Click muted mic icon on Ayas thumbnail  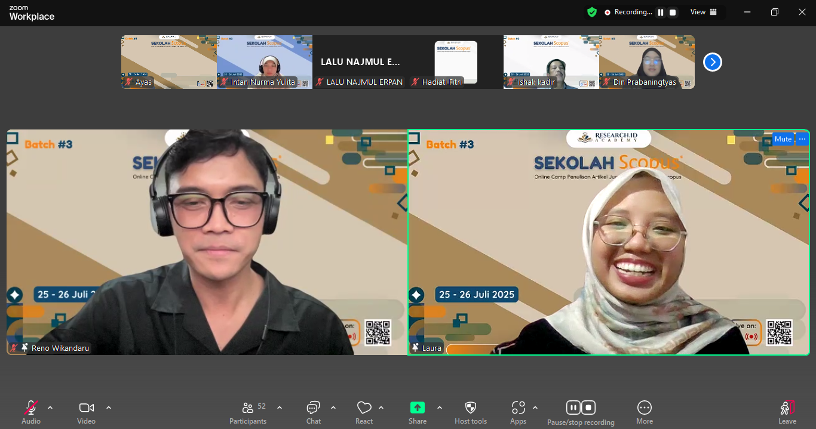(128, 82)
